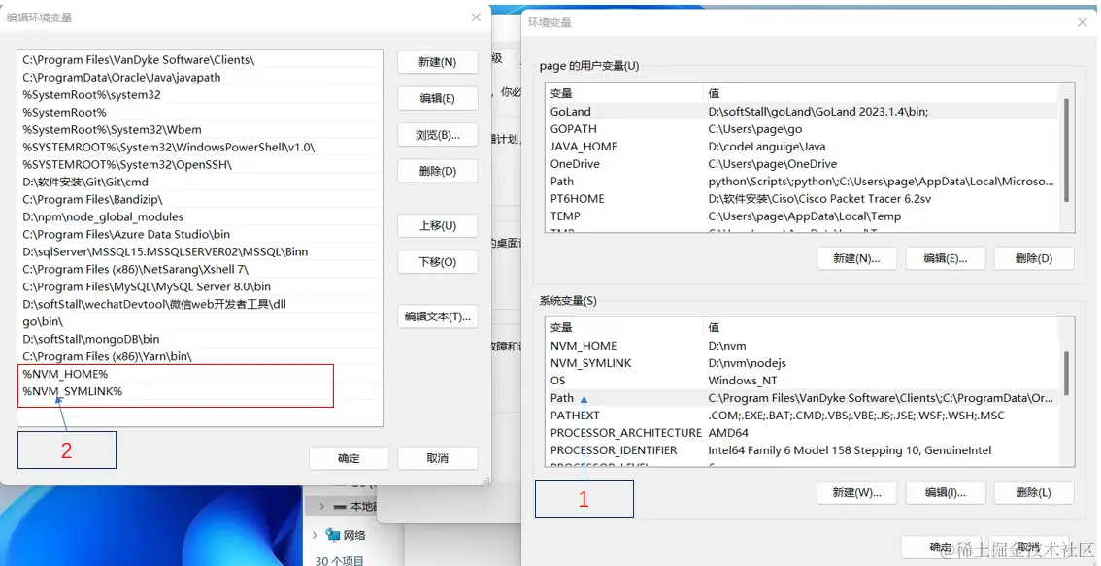Click 新建(N) in the 编辑环境变量 dialog
This screenshot has width=1101, height=566.
click(x=438, y=62)
